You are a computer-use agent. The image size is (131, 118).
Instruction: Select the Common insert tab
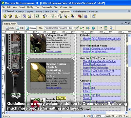pyautogui.click(x=20, y=11)
